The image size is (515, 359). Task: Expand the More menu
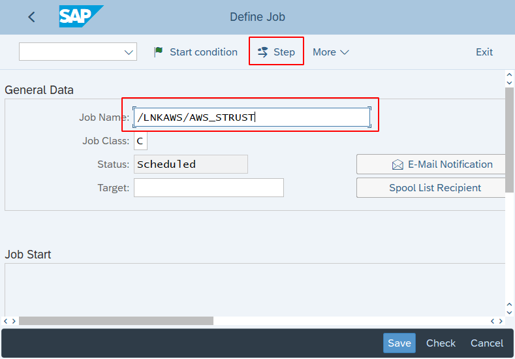point(330,52)
